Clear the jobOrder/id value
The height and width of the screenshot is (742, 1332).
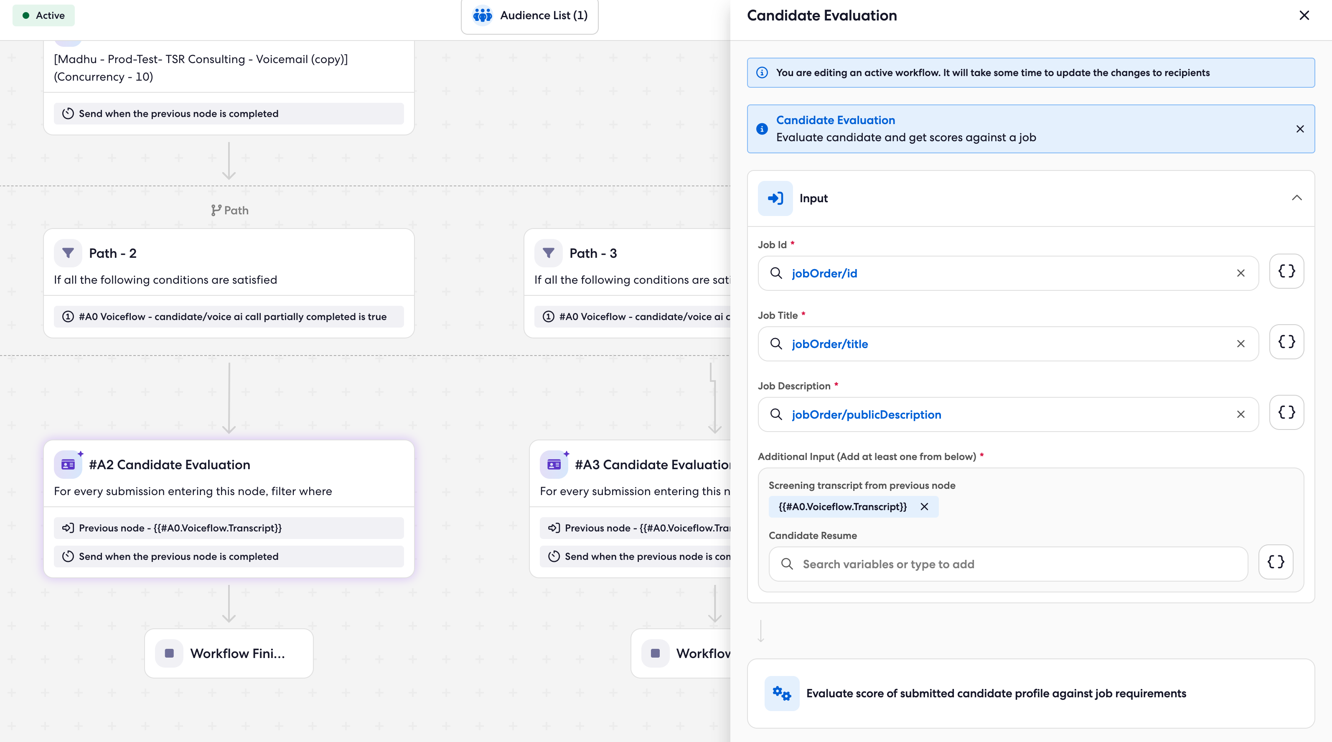(x=1240, y=273)
